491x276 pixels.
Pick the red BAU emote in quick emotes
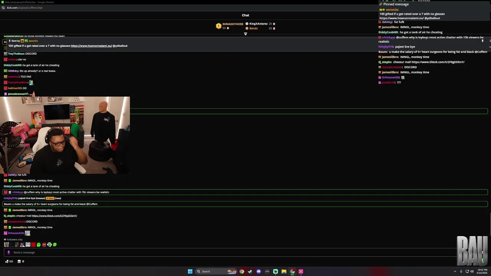[33, 245]
